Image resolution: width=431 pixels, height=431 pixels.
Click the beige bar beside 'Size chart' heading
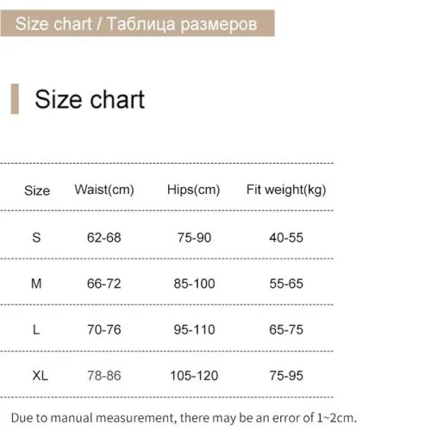coord(15,99)
